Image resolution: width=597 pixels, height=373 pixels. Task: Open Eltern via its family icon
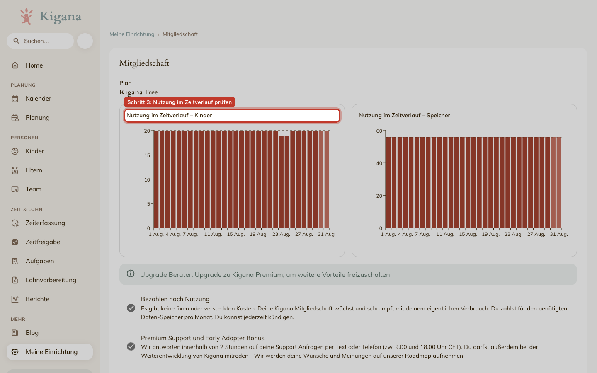pos(15,170)
